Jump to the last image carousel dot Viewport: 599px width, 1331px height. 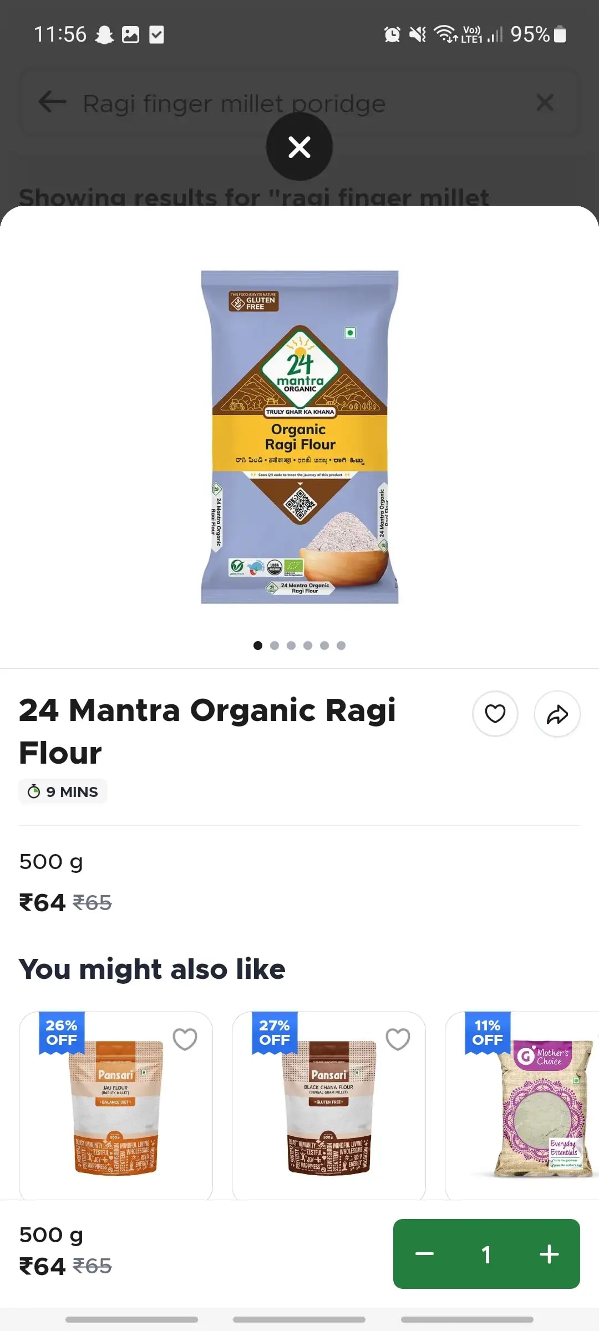(341, 645)
